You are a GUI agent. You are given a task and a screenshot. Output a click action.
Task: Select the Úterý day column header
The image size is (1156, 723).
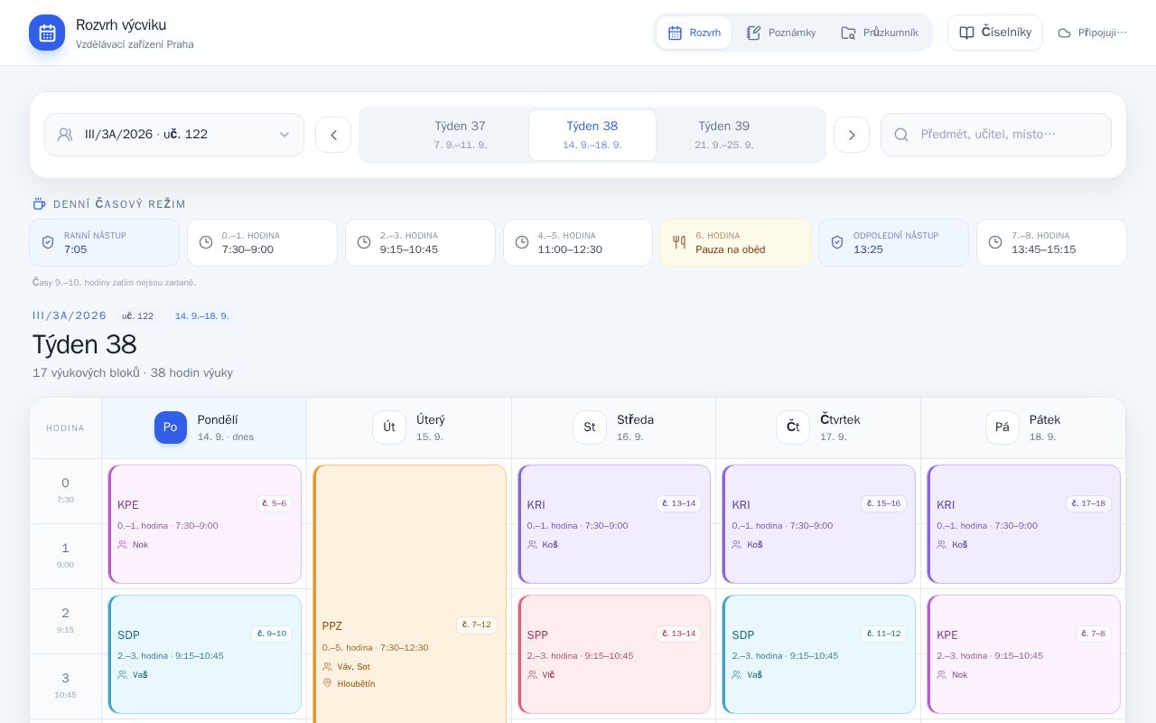(409, 427)
